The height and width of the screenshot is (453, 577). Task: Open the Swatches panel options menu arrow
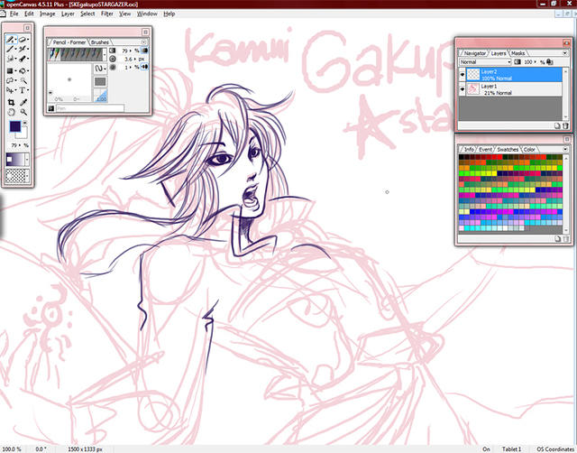565,149
